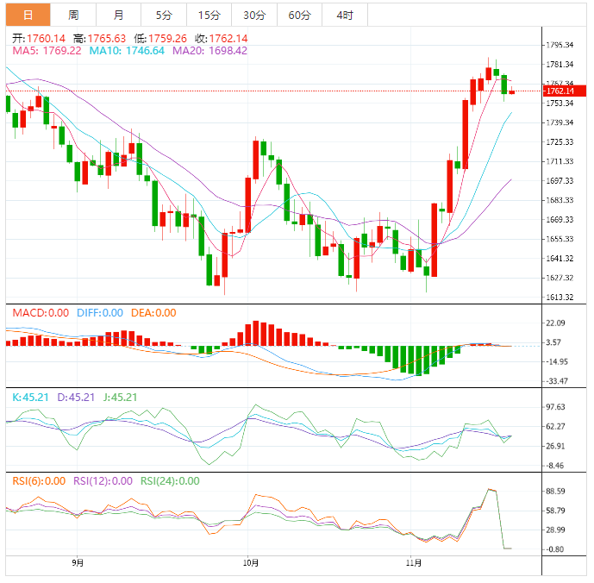Click the MA10: 1746.64 indicator label

tap(127, 51)
